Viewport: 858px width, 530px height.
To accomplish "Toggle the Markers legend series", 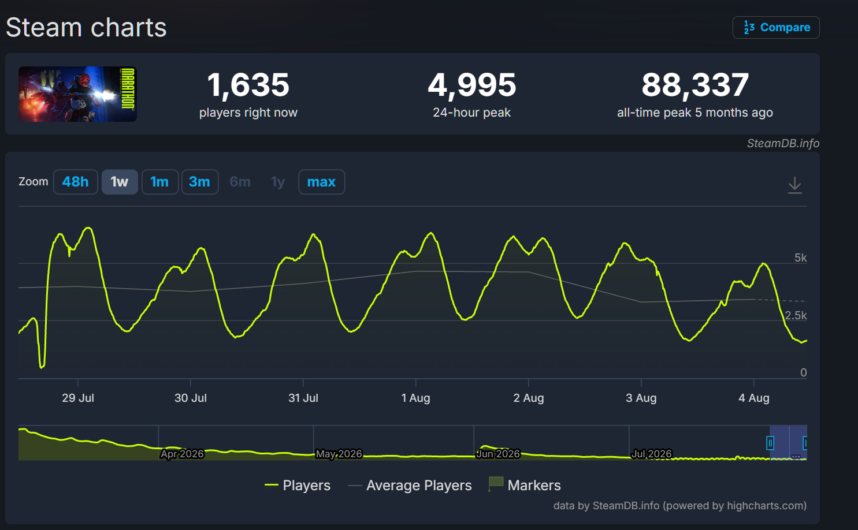I will point(525,486).
